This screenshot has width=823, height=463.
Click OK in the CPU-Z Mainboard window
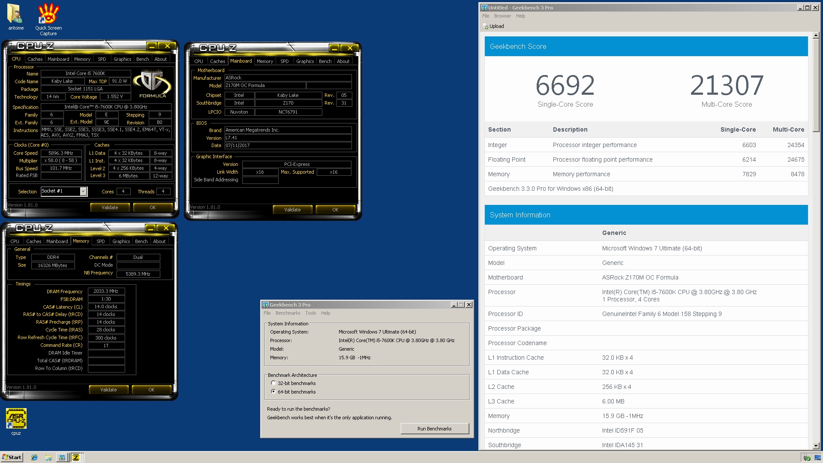point(335,210)
